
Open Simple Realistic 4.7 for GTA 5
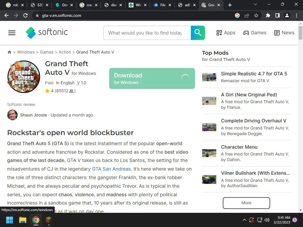coord(254,74)
